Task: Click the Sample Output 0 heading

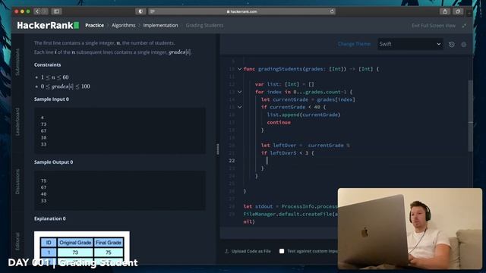Action: point(54,162)
